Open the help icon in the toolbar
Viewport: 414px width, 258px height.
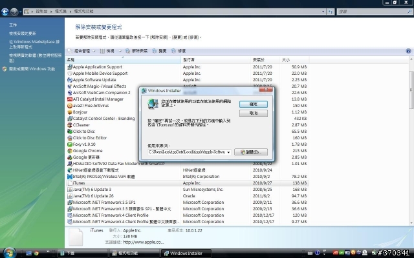pos(408,51)
